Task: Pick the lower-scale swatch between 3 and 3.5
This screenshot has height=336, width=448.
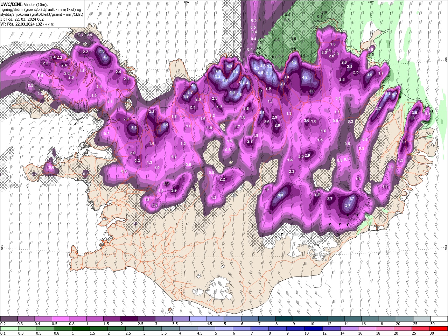Action: [x=152, y=329]
